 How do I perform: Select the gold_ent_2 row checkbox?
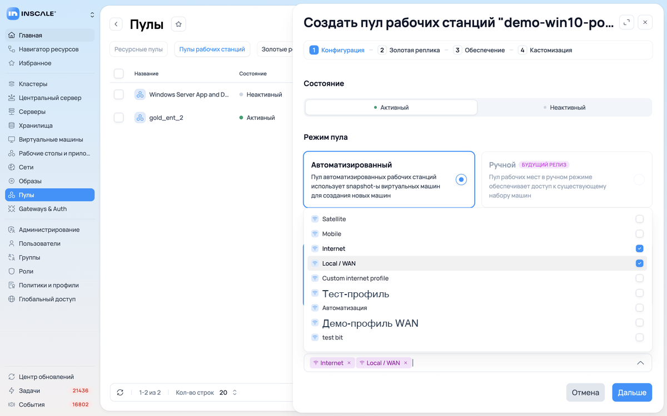click(118, 118)
